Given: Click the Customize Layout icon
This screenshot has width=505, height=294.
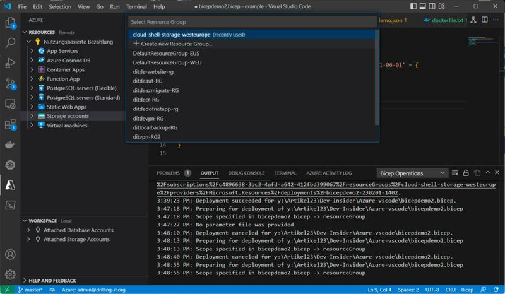Looking at the screenshot, I should 441,6.
